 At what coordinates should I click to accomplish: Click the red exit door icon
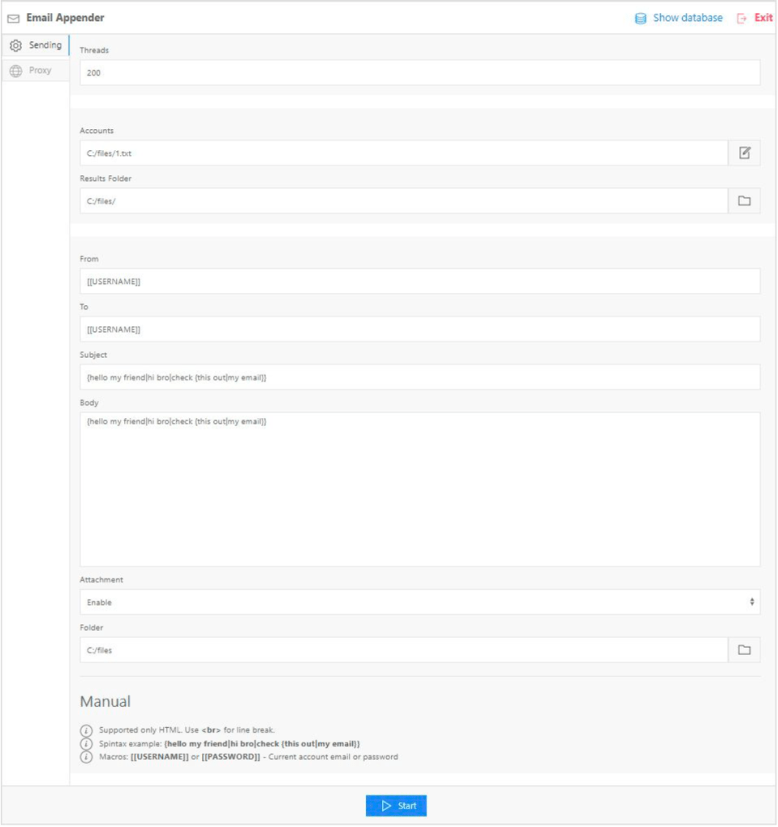[742, 18]
